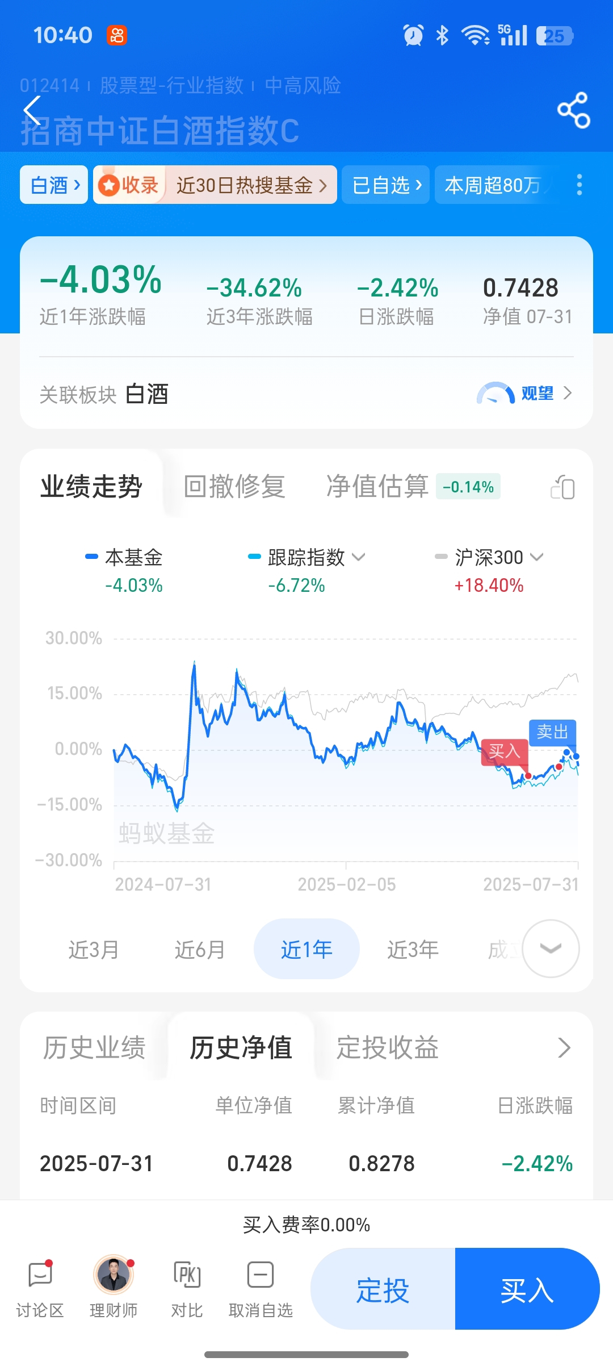Tap the blue 买入 buy button

[x=527, y=1289]
